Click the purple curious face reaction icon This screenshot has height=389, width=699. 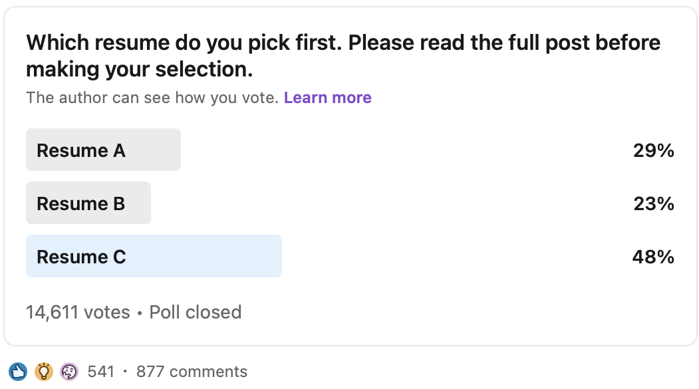(69, 372)
